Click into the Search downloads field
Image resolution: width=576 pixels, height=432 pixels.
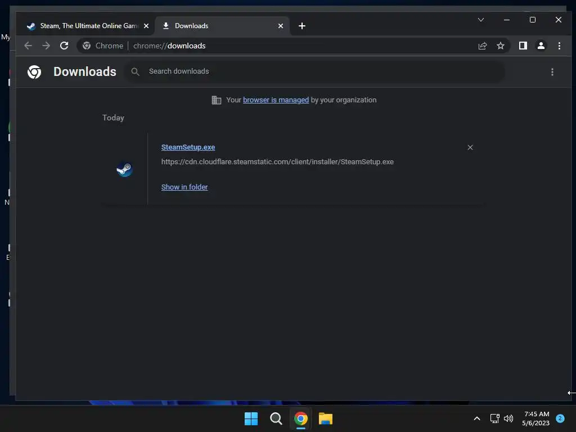pos(316,71)
